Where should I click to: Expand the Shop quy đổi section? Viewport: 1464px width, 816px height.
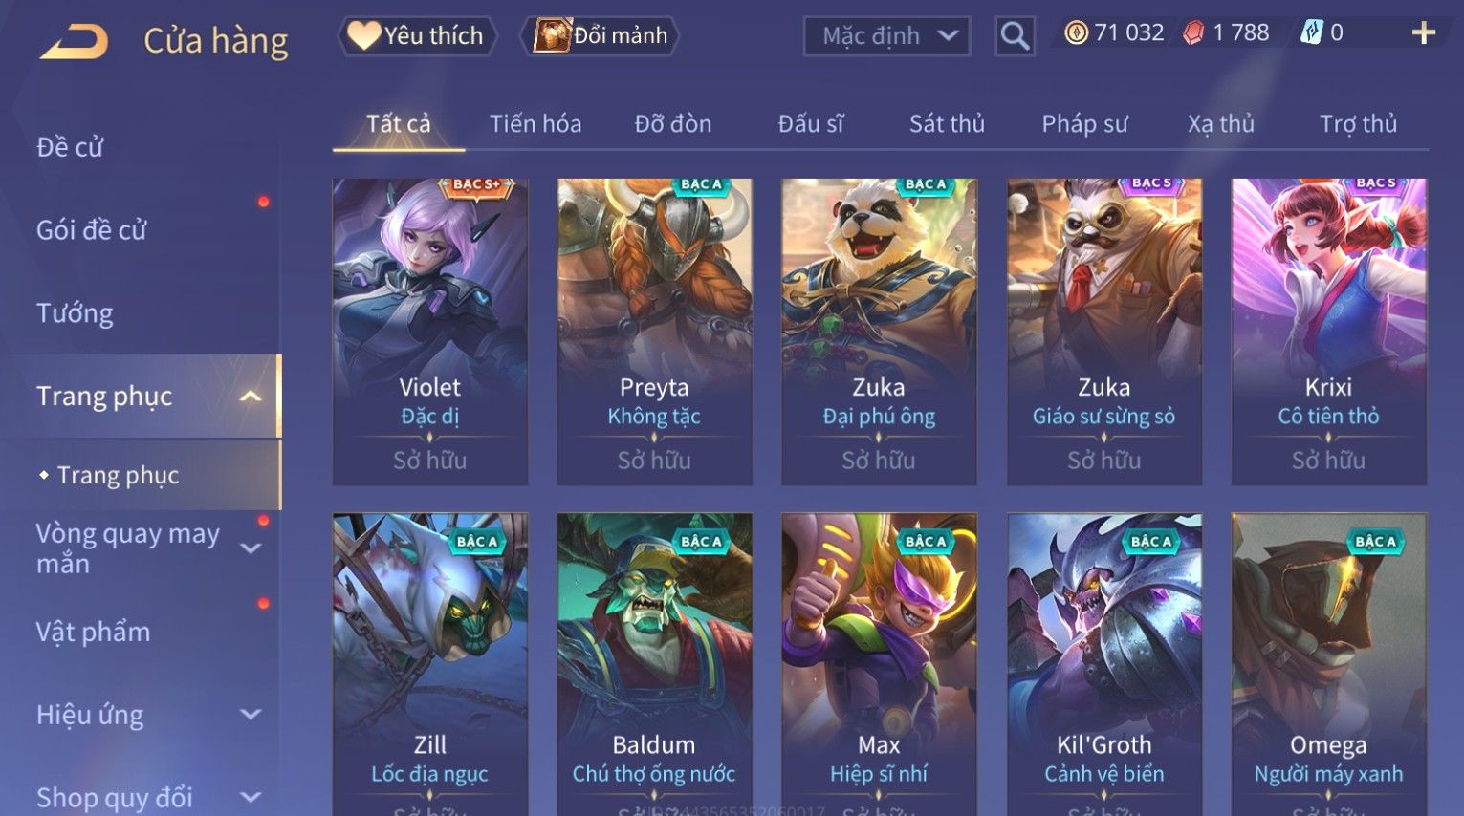[251, 797]
